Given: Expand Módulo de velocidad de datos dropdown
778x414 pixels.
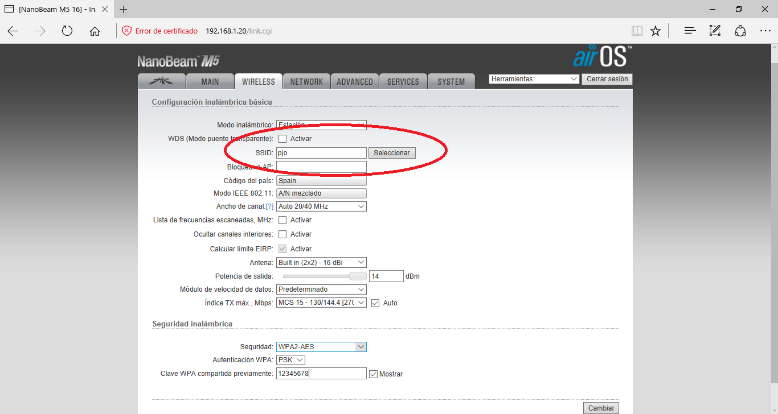Looking at the screenshot, I should pos(321,289).
